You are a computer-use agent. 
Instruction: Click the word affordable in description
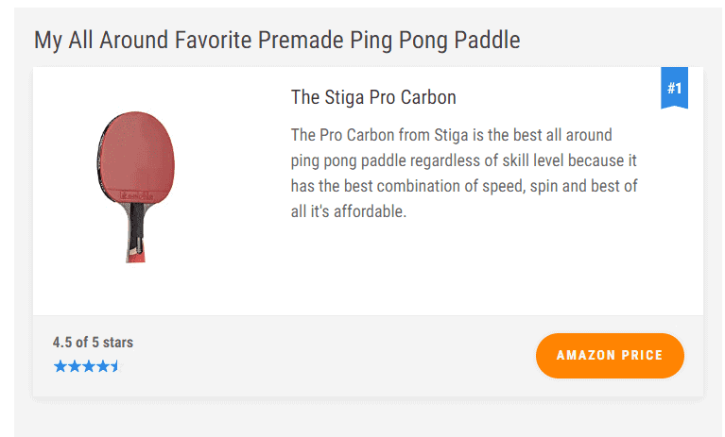pos(370,211)
